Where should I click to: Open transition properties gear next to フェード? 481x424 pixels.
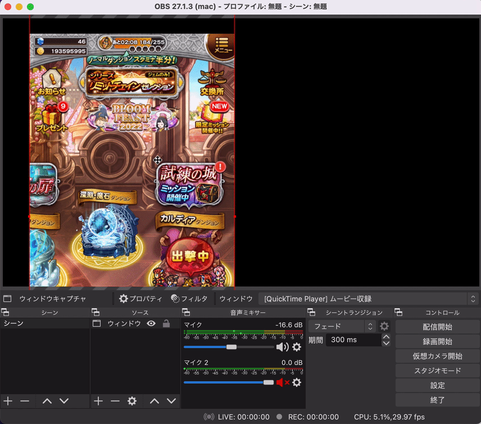tap(384, 326)
